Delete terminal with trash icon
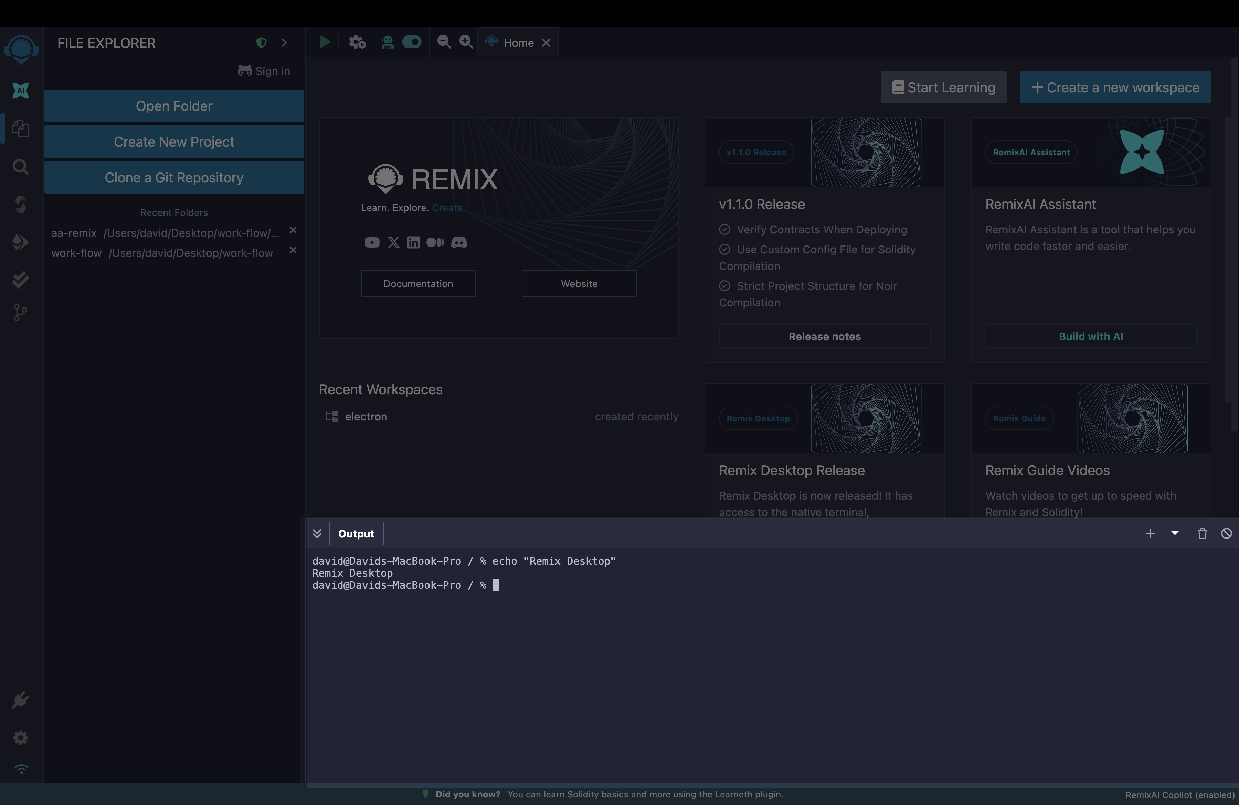The width and height of the screenshot is (1239, 805). (1202, 534)
